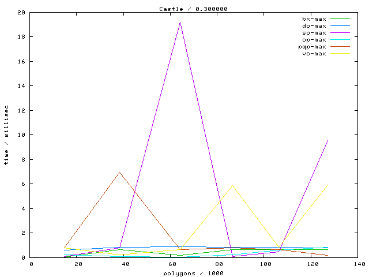Click the tallest purple so-max peak
Screen dimensions: 369x277
180,23
